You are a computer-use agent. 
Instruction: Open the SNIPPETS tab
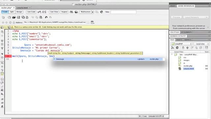click(x=188, y=40)
